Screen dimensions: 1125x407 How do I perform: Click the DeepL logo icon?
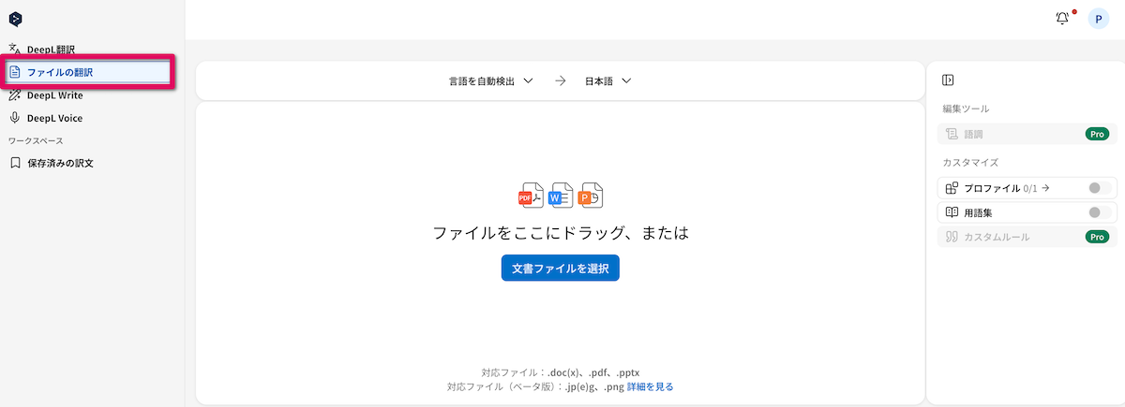15,19
